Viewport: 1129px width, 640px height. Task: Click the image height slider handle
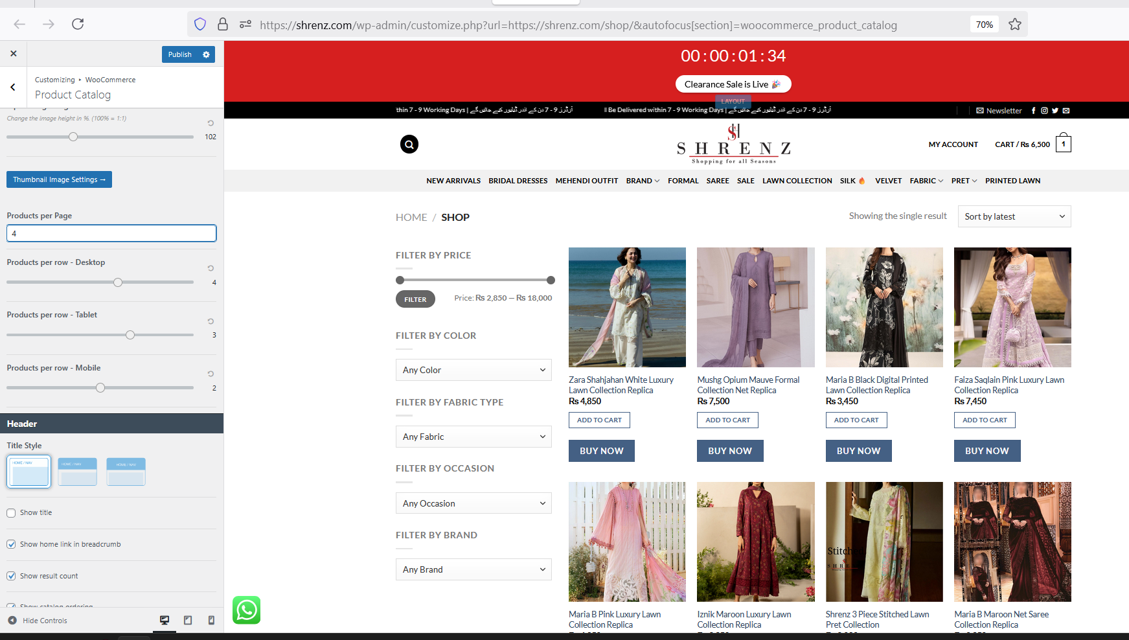click(73, 137)
